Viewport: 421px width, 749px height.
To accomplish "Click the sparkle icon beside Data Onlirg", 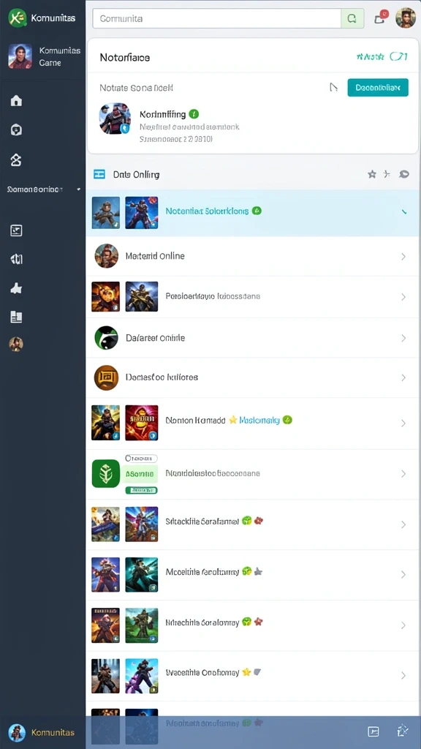I will [x=387, y=174].
